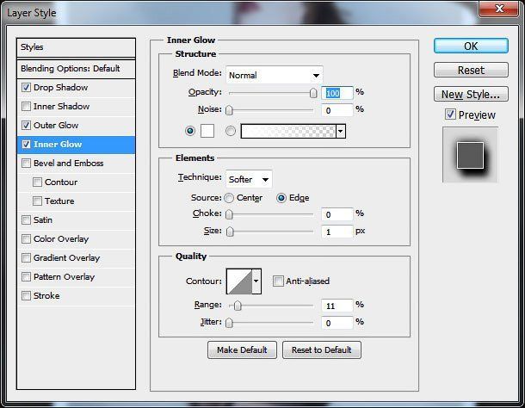This screenshot has height=408, width=525.
Task: Toggle the Drop Shadow checkbox
Action: [26, 88]
